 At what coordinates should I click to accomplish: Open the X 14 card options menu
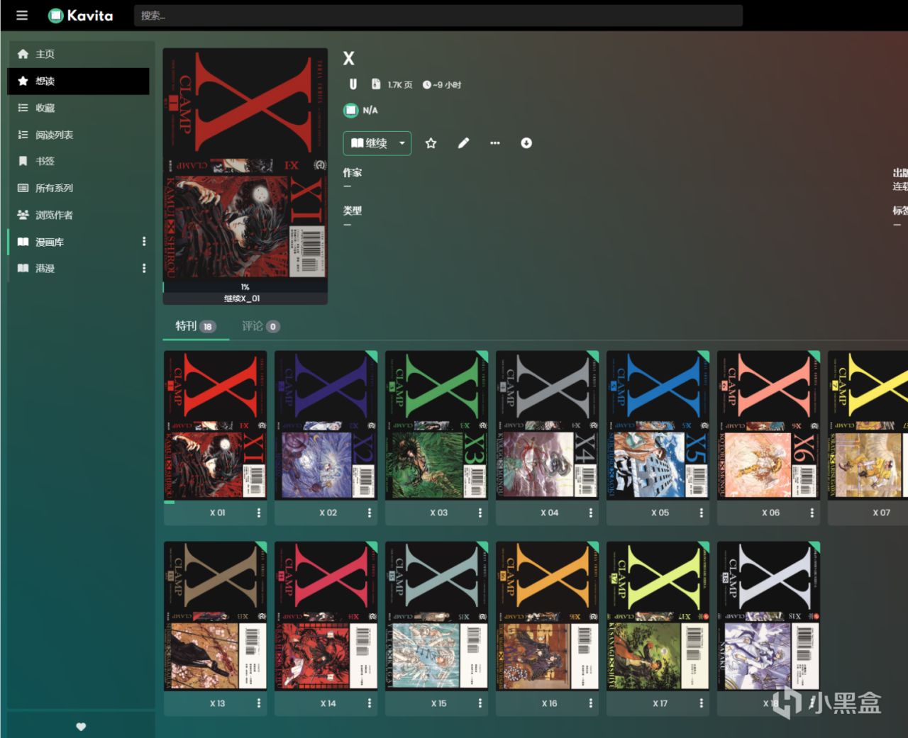(370, 703)
